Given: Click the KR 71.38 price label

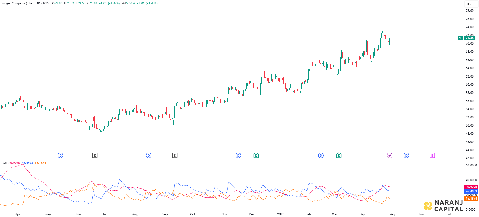Looking at the screenshot, I should (x=466, y=38).
